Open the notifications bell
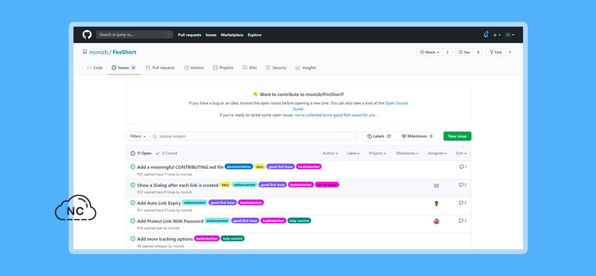 coord(486,35)
